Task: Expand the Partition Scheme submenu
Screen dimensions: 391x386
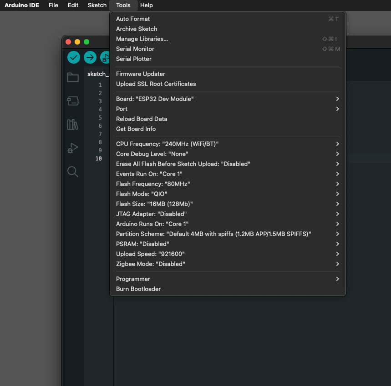Action: point(228,234)
